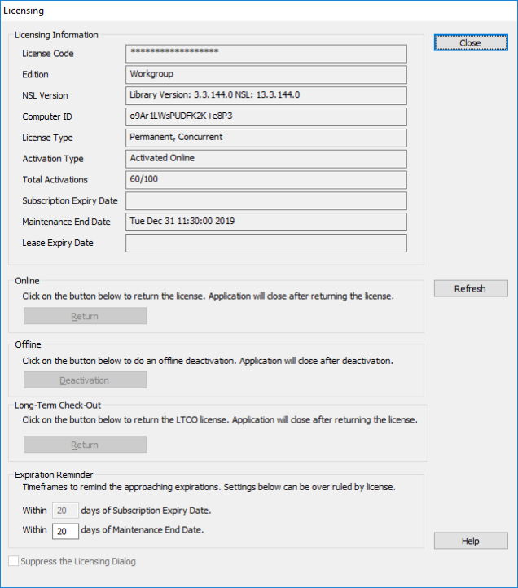
Task: Select the Edition field showing Workgroup
Action: pyautogui.click(x=266, y=74)
